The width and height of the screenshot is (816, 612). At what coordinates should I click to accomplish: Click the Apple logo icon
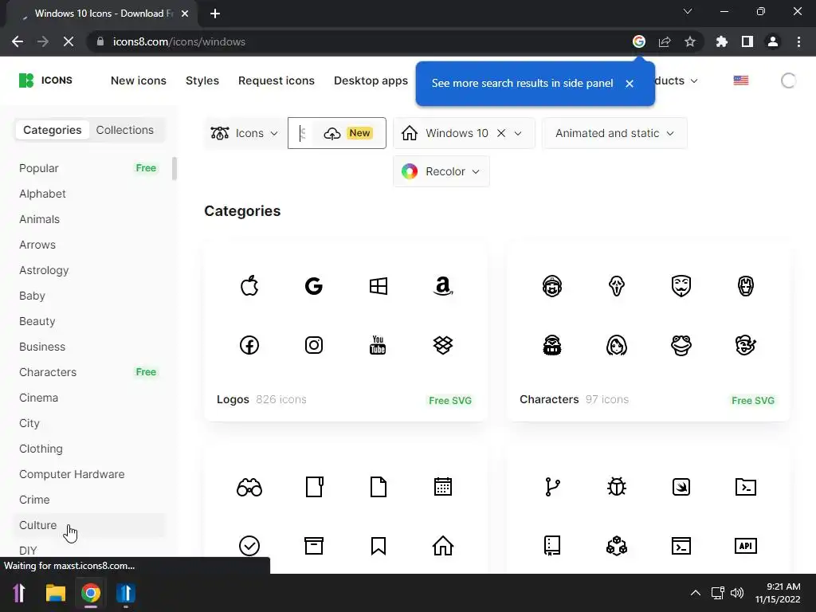pos(249,286)
